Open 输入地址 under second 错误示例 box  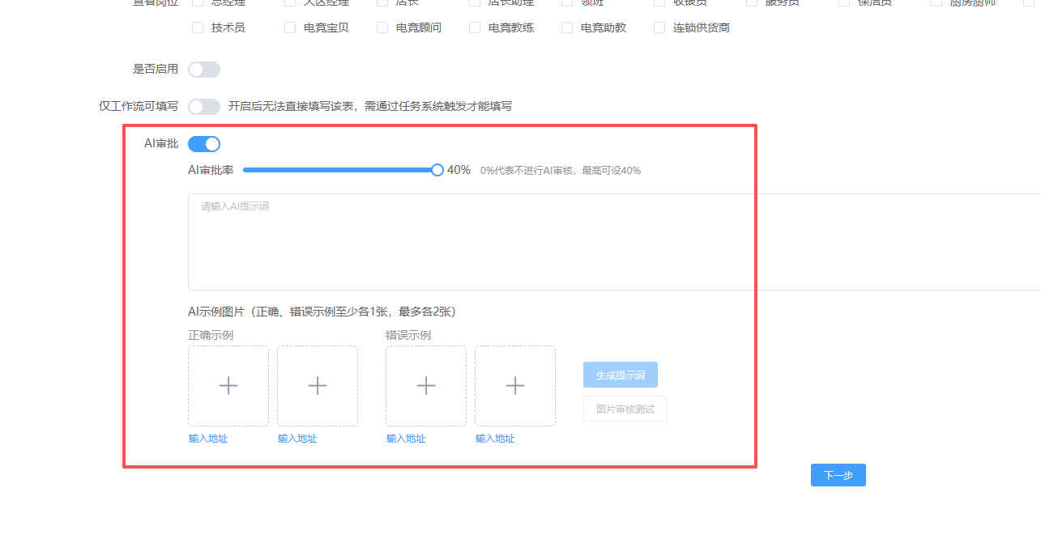[x=495, y=439]
